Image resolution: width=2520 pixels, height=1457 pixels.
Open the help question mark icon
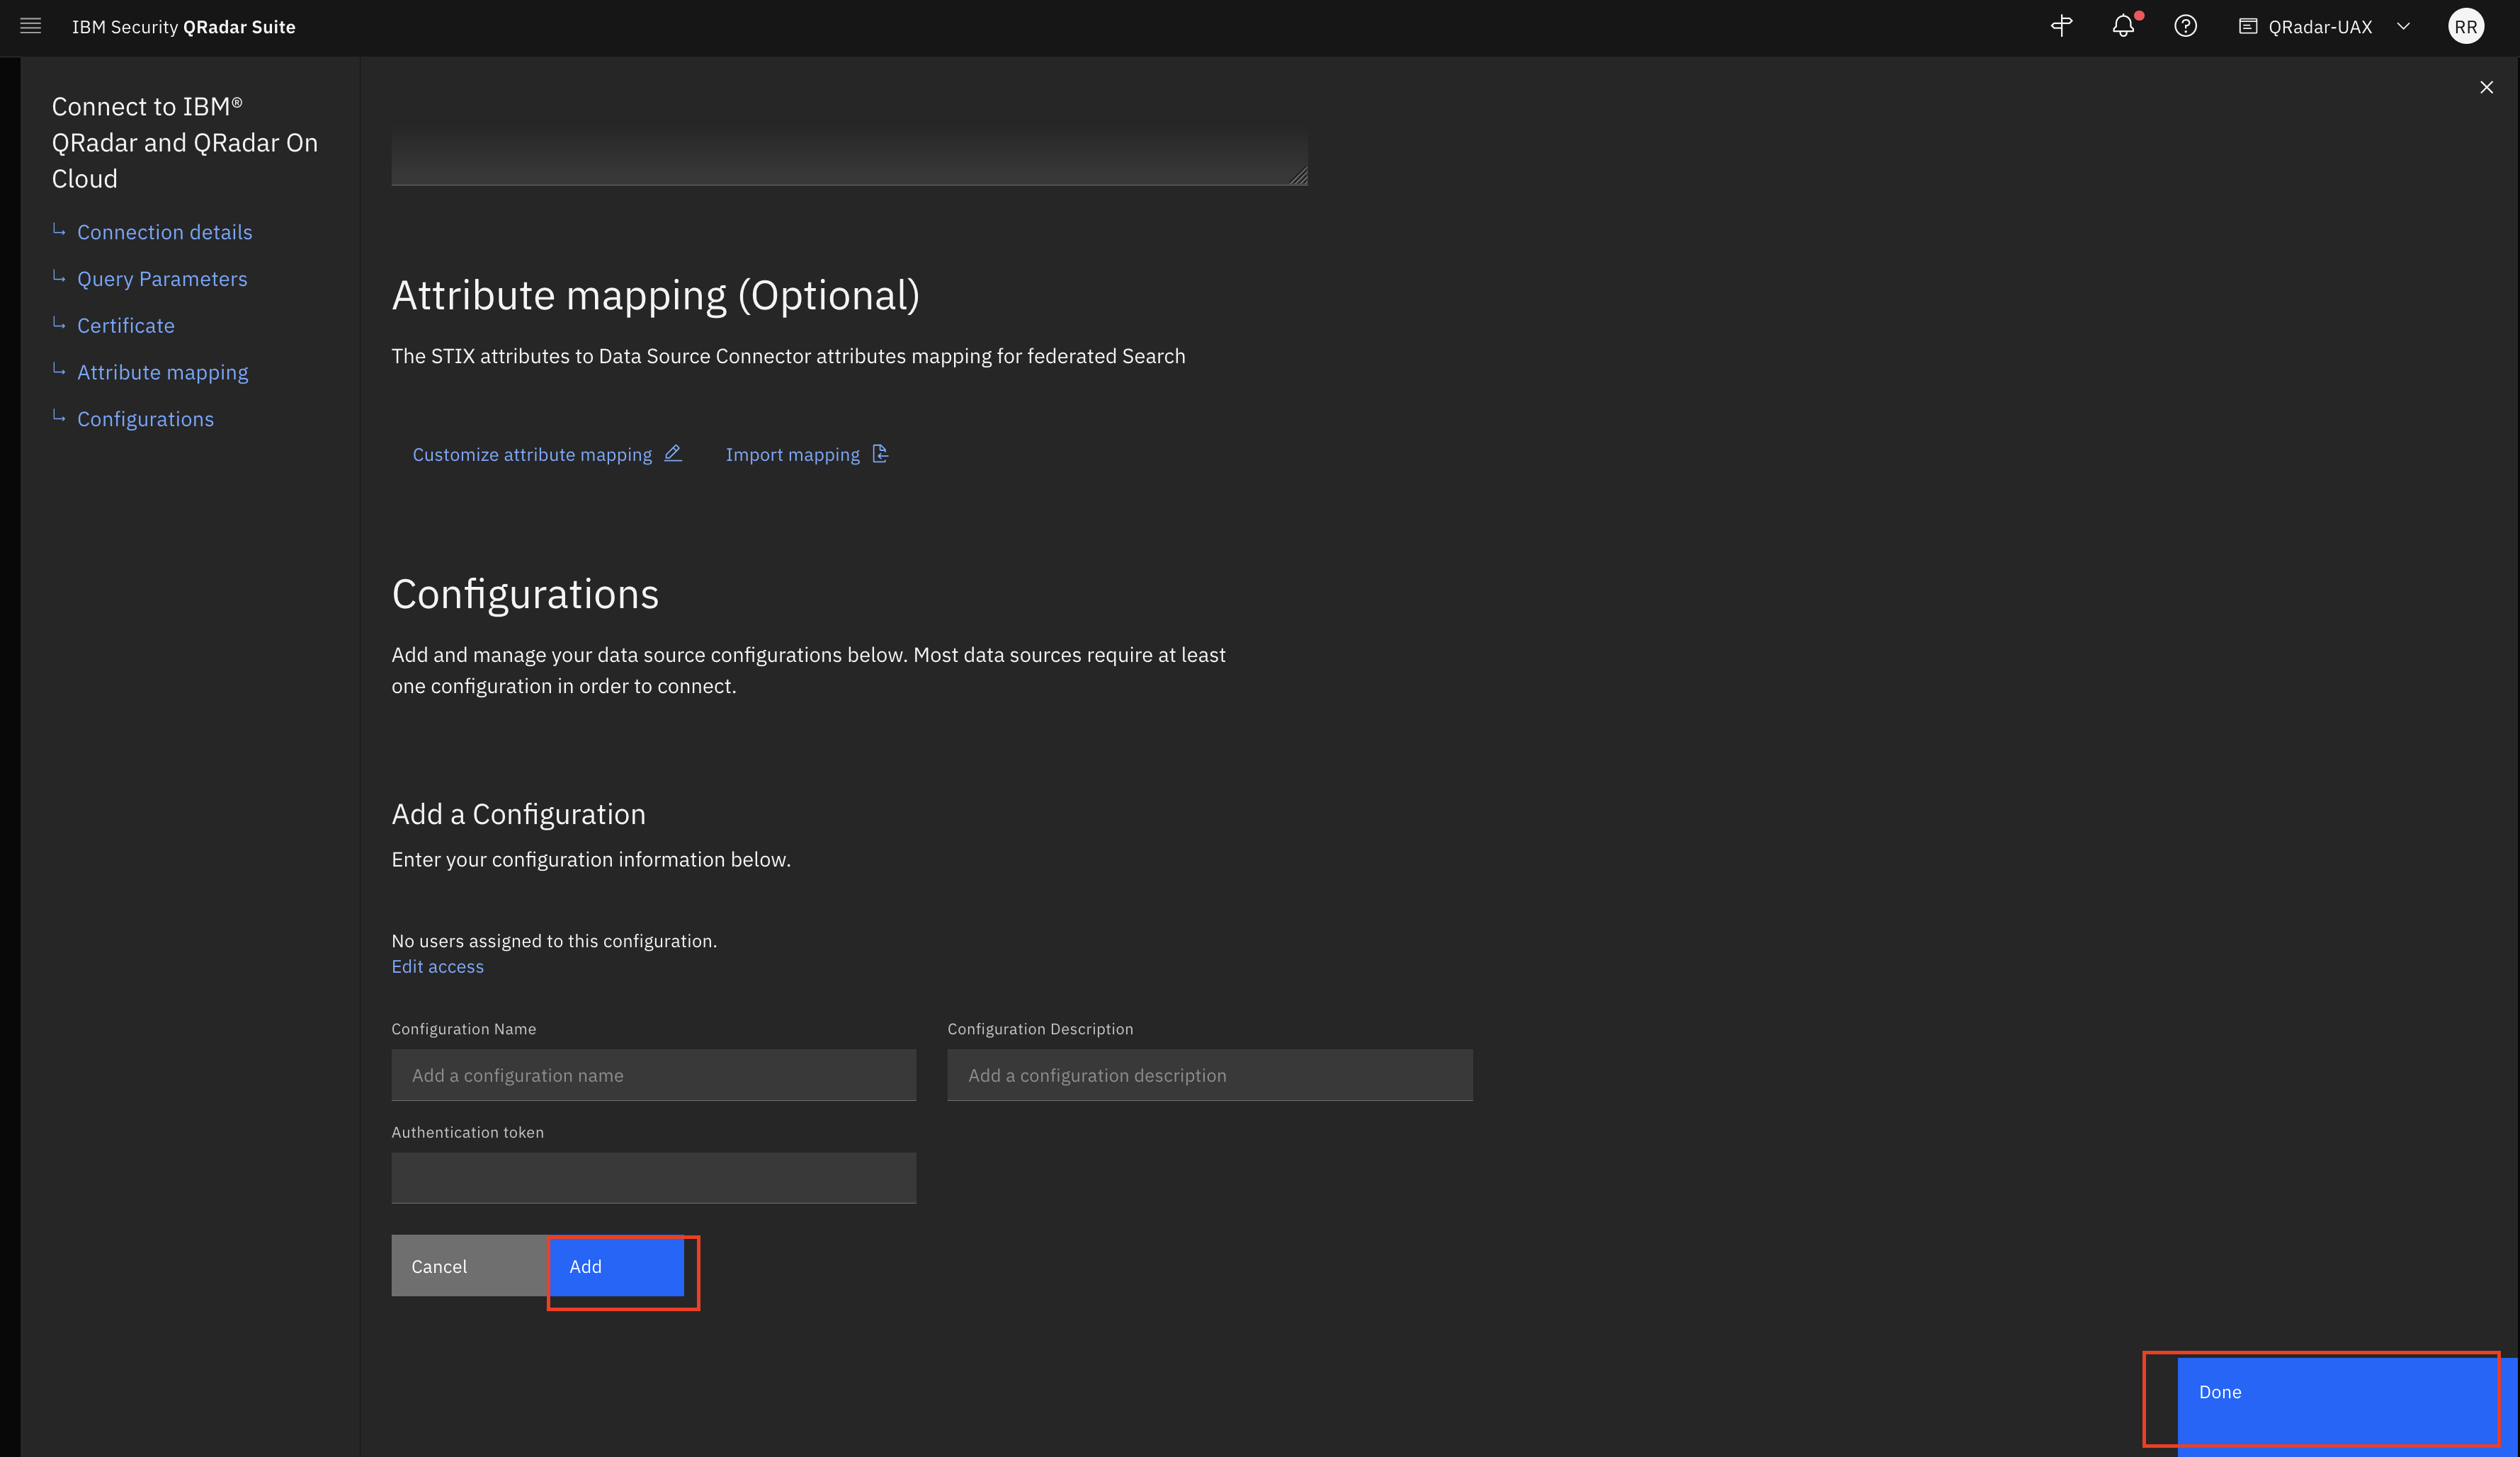(2185, 27)
